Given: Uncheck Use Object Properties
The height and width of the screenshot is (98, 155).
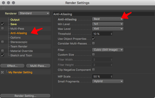Looking at the screenshot, I should [x=93, y=38].
